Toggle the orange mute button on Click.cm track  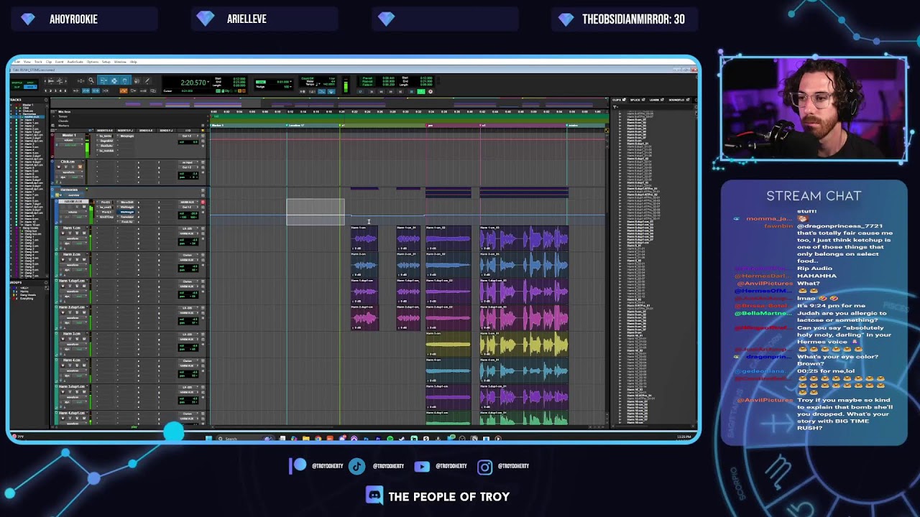tap(80, 167)
